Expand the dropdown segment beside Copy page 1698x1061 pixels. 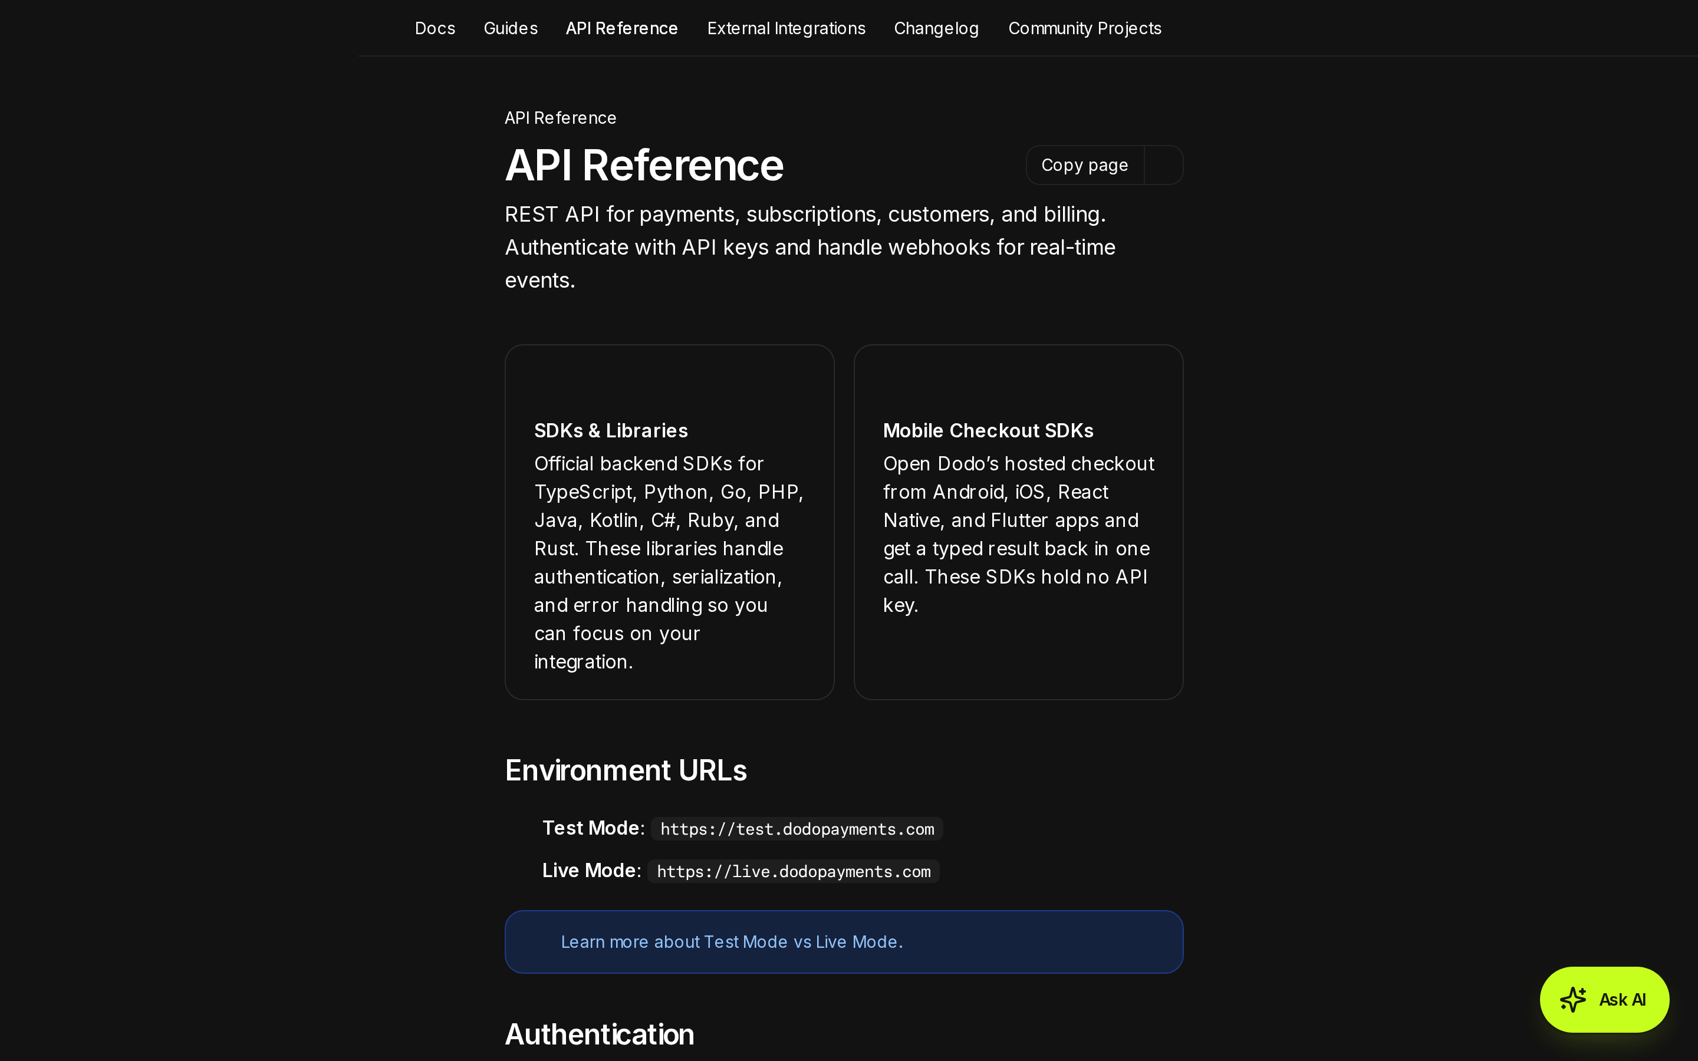pos(1163,165)
